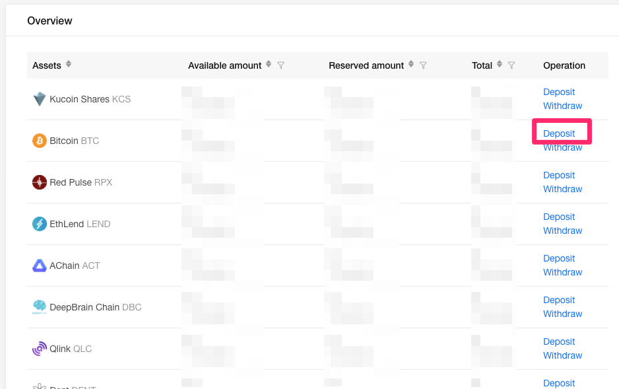This screenshot has width=619, height=389.
Task: Select the EthLend LEND name
Action: 80,224
